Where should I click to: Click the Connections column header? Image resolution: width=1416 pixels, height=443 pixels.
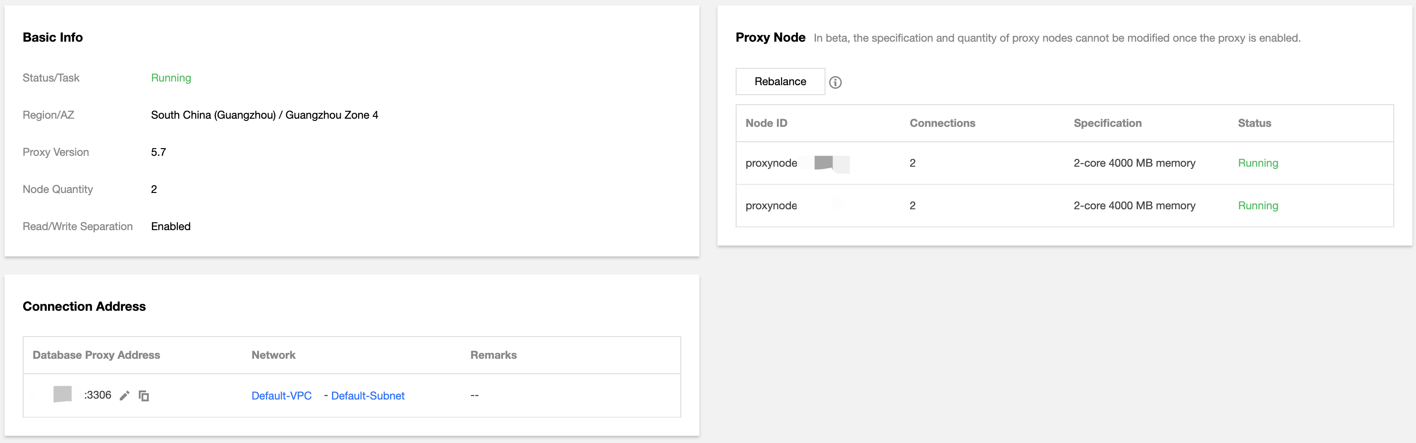point(942,124)
